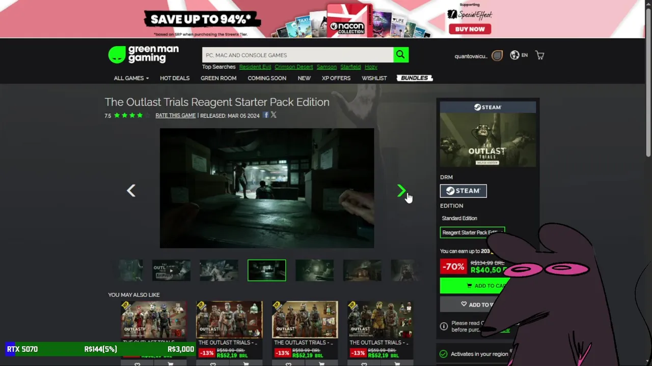Screen dimensions: 652x366
Task: Click the search input field
Action: tap(298, 55)
